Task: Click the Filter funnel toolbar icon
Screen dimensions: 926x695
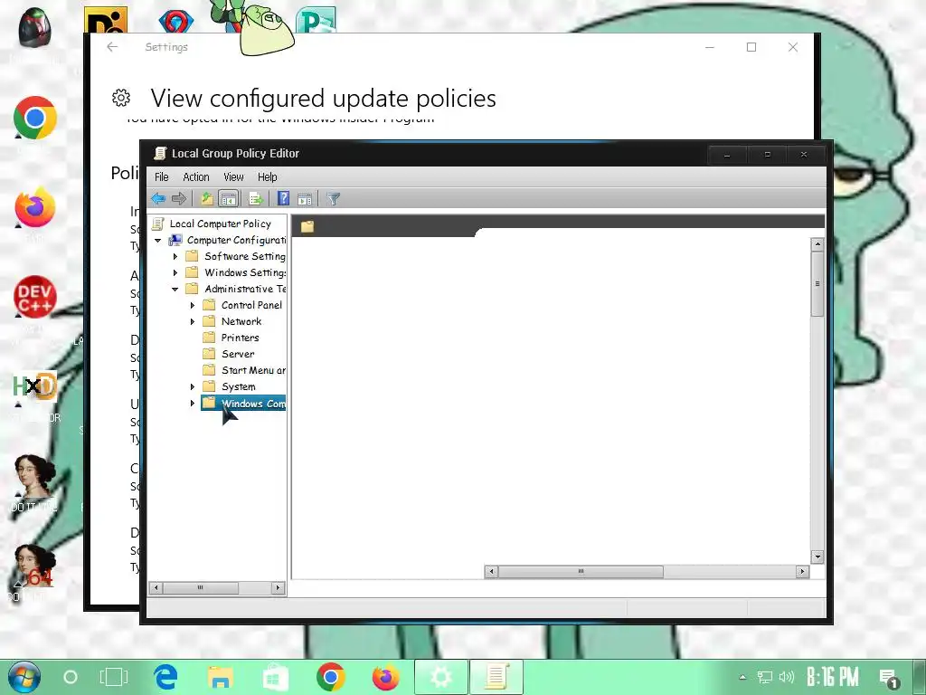Action: [333, 199]
